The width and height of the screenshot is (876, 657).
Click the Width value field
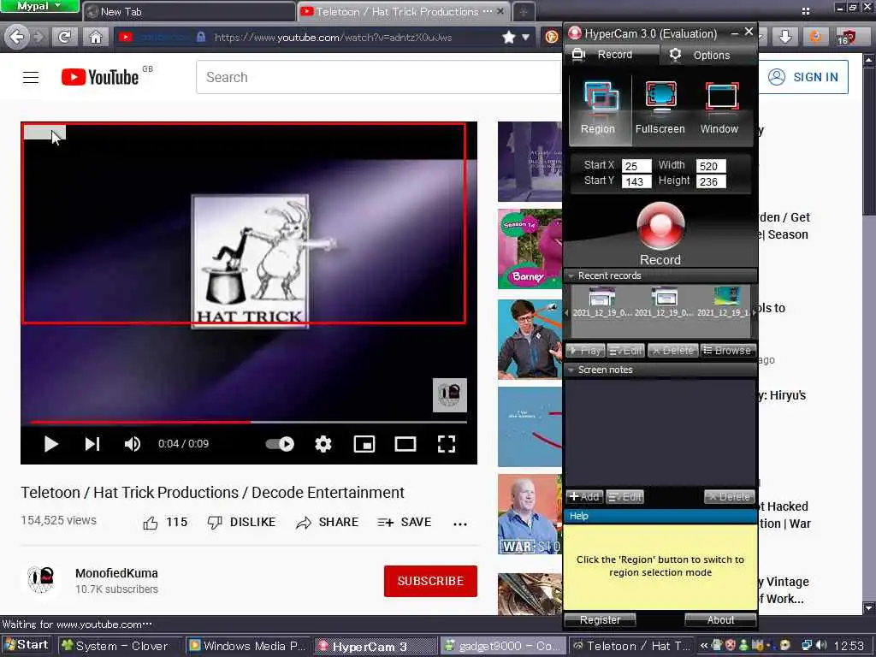tap(711, 166)
